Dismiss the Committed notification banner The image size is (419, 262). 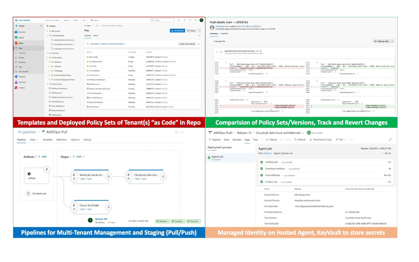(x=199, y=44)
